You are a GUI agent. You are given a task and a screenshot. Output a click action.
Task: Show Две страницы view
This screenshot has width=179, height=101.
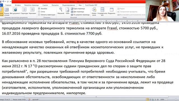pyautogui.click(x=77, y=12)
